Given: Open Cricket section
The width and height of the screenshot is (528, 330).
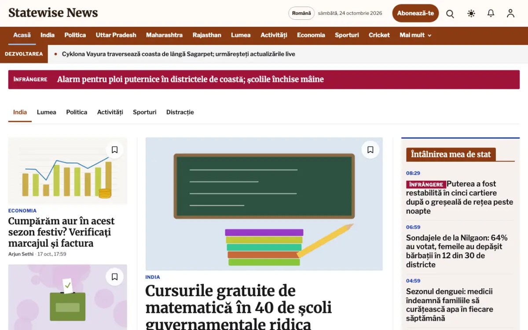Looking at the screenshot, I should coord(379,35).
